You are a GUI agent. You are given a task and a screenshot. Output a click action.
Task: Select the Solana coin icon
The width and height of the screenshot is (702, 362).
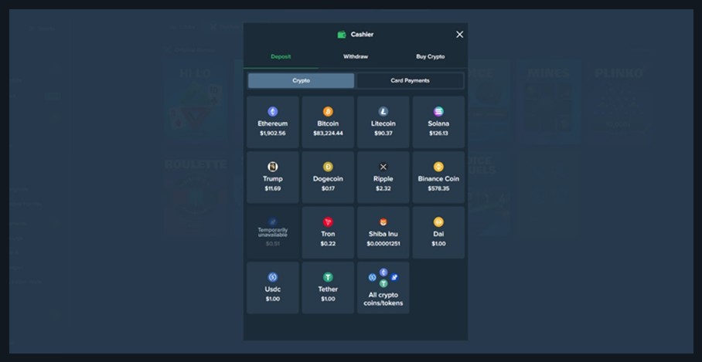438,112
